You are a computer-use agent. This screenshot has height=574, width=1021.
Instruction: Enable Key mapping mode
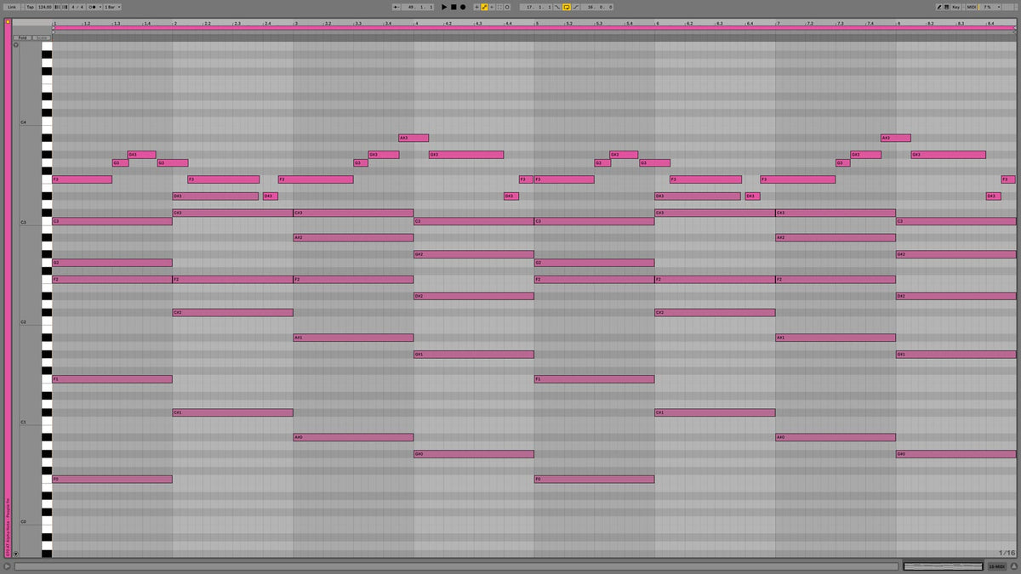point(955,7)
